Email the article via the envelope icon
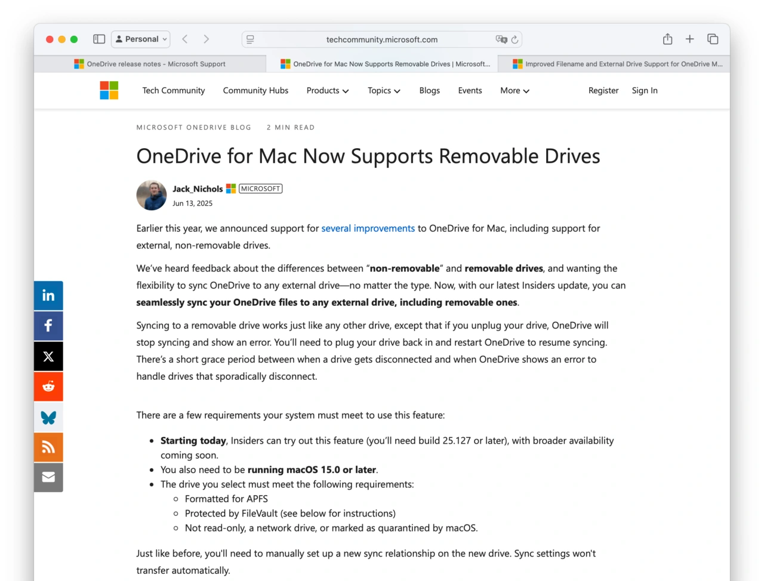This screenshot has width=764, height=581. point(48,477)
